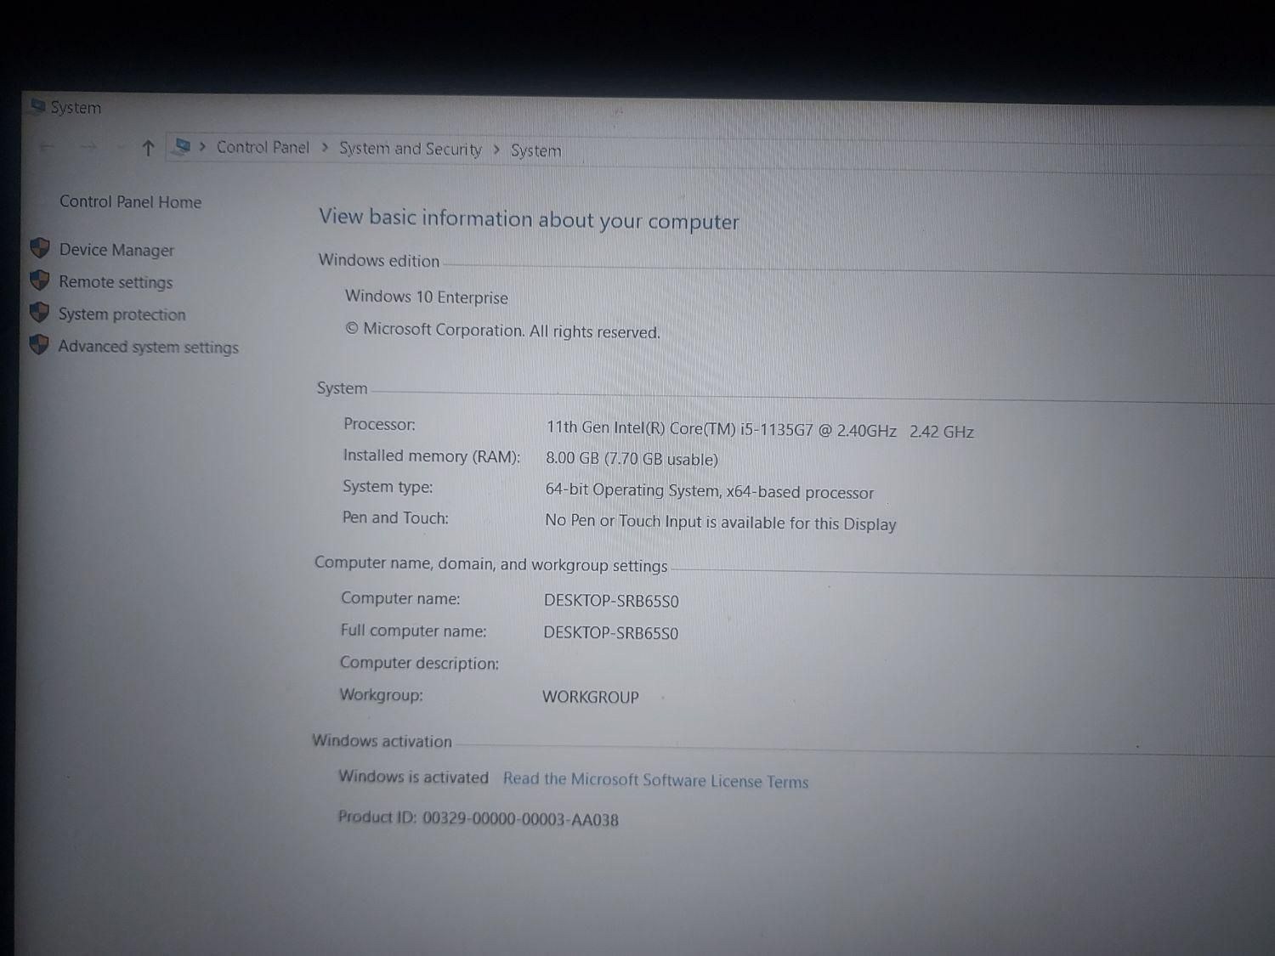Click the processor value '11th Gen Intel(R) Core(TM) i5-1135G7'

coord(678,429)
